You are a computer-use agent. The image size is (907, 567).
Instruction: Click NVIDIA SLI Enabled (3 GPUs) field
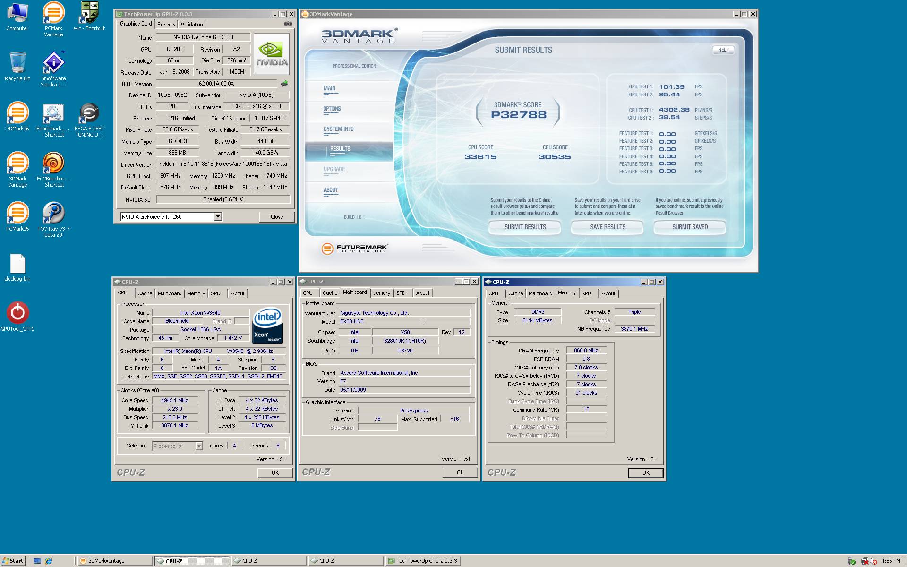point(223,199)
